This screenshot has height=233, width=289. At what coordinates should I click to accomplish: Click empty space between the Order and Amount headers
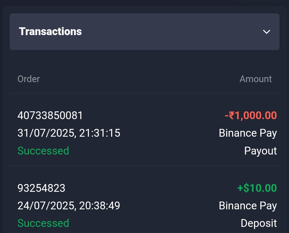139,79
